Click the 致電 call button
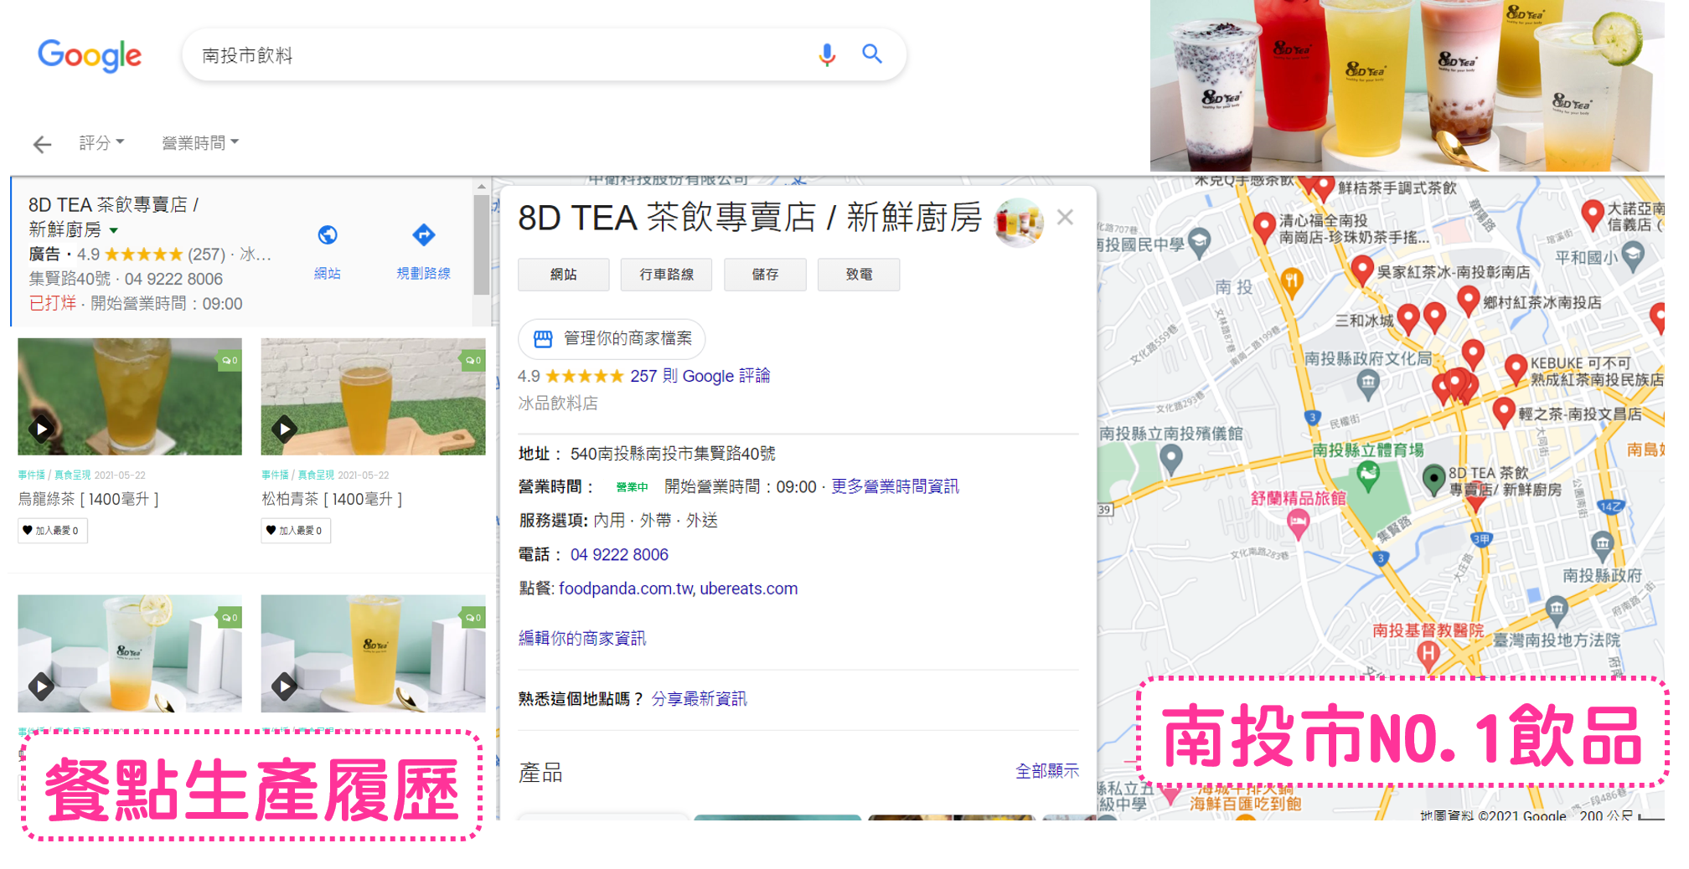Image resolution: width=1689 pixels, height=869 pixels. point(859,275)
